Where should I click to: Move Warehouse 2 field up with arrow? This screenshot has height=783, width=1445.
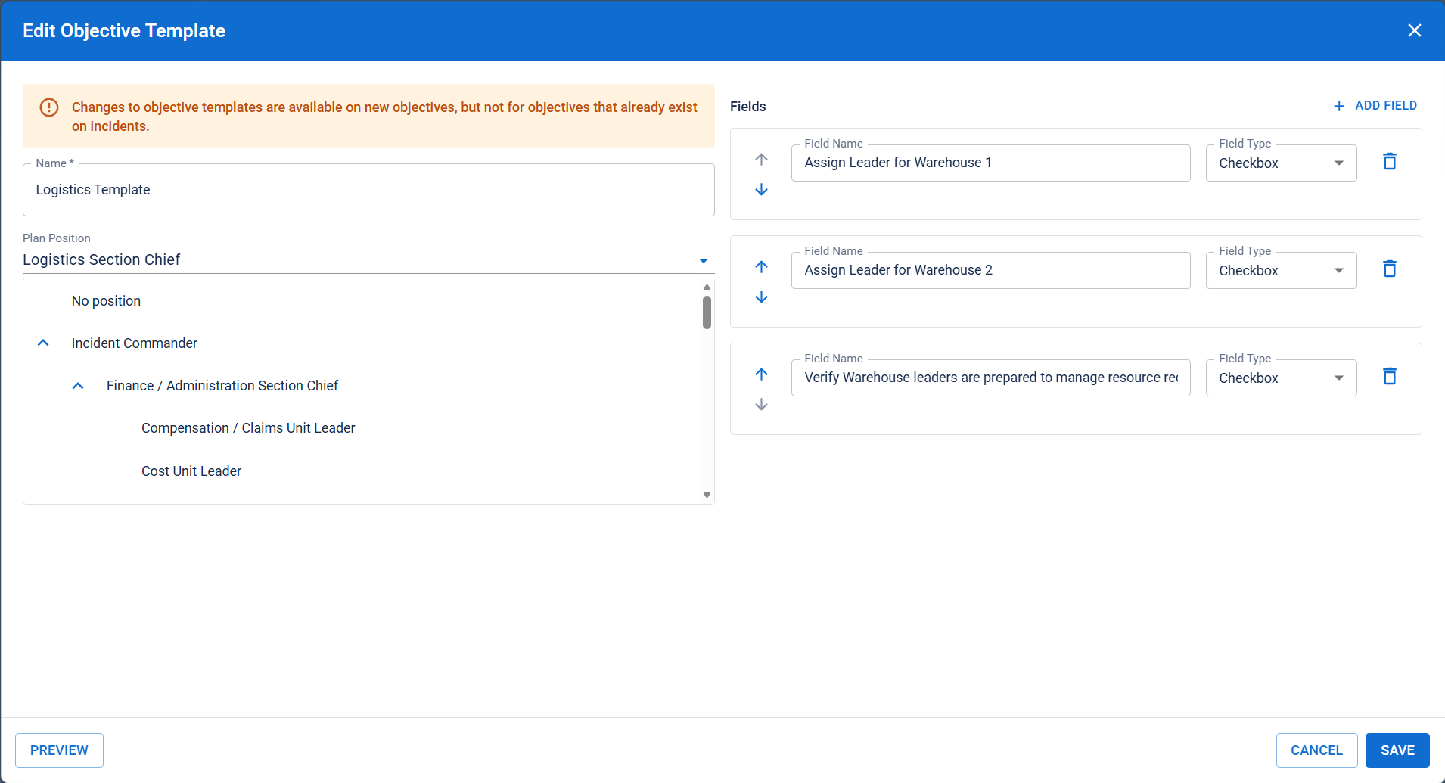(761, 266)
